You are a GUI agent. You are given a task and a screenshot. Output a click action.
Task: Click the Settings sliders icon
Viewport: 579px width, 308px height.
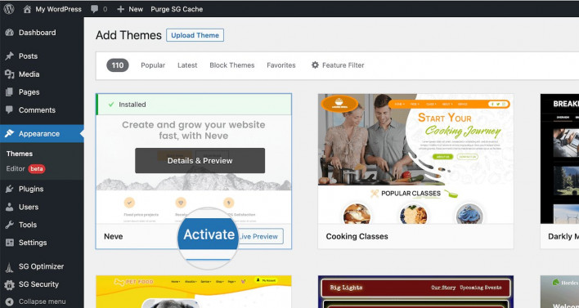pos(9,243)
